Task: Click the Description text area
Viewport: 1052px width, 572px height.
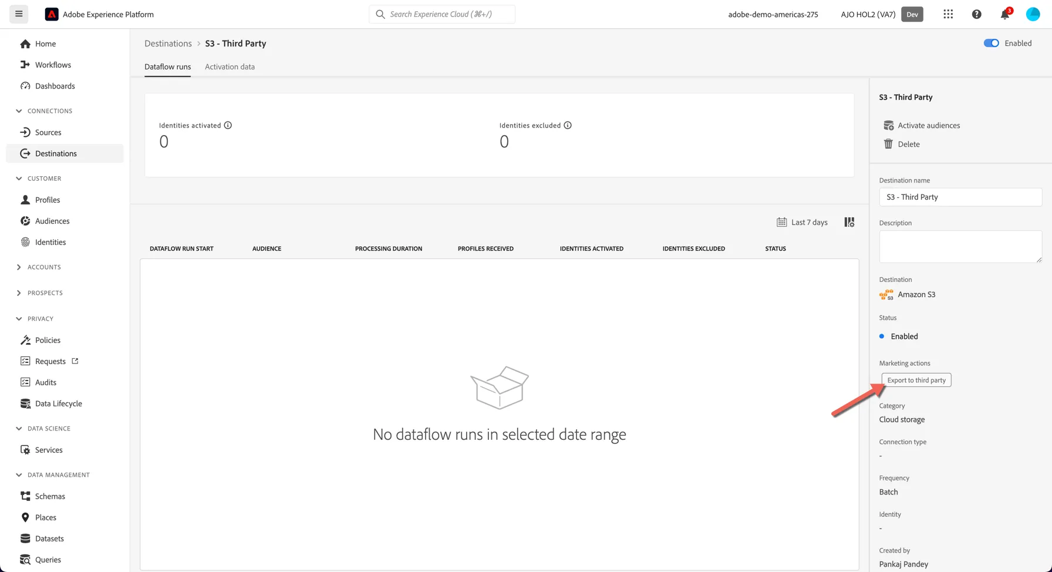Action: click(x=960, y=247)
